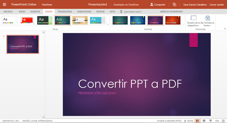Fit slide to window icon
Screen dimensions: 227x123
[223, 121]
